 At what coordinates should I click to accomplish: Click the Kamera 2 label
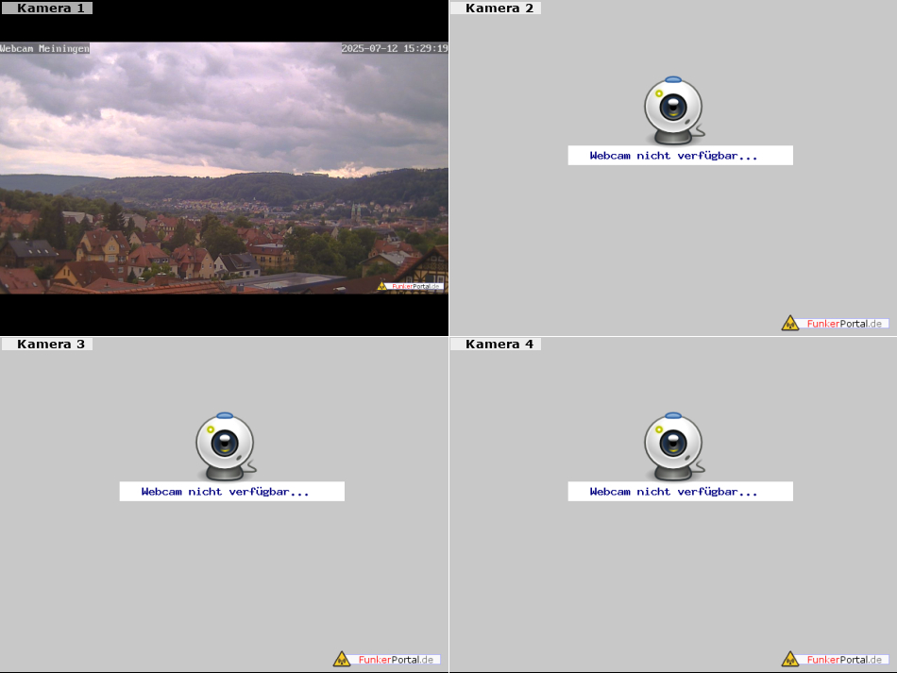click(495, 8)
